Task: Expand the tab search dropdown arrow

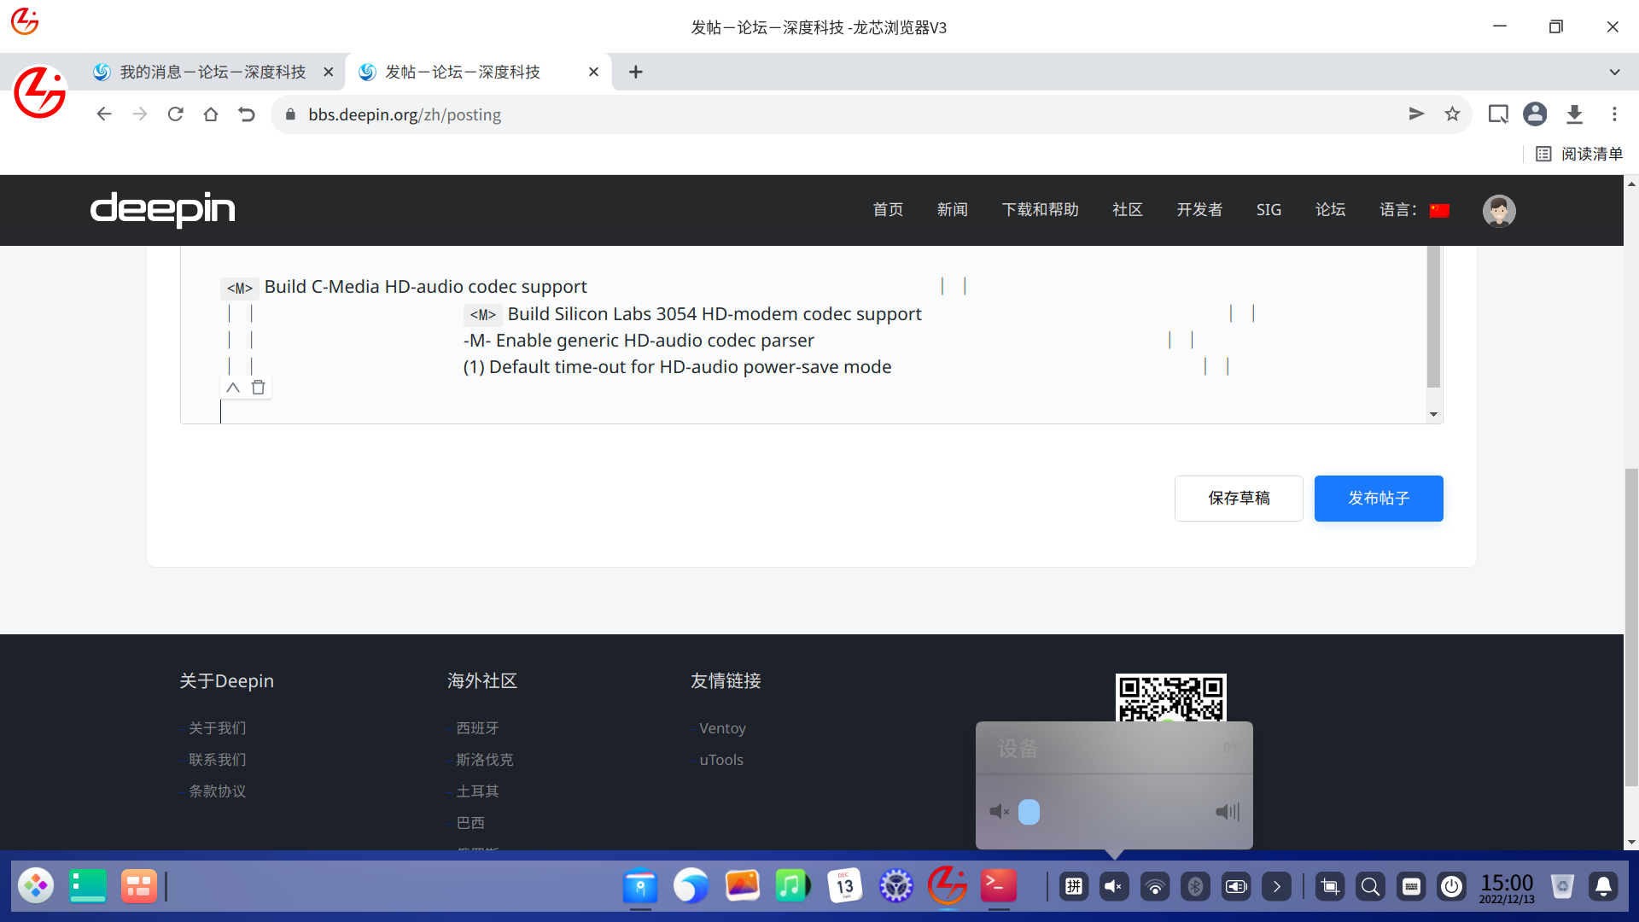Action: [1614, 72]
